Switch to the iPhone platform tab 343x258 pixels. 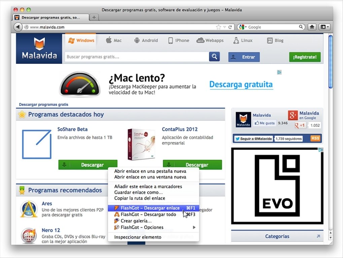(178, 41)
